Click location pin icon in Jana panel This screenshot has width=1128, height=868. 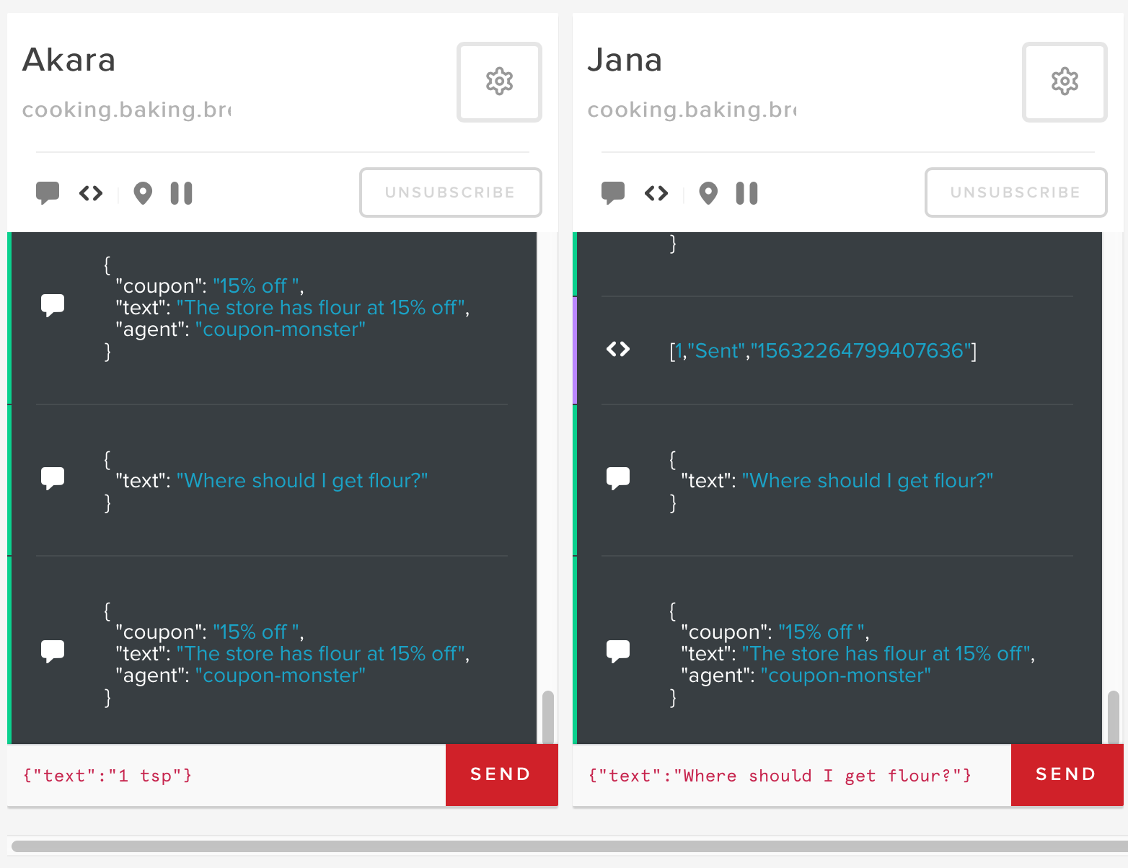(708, 192)
